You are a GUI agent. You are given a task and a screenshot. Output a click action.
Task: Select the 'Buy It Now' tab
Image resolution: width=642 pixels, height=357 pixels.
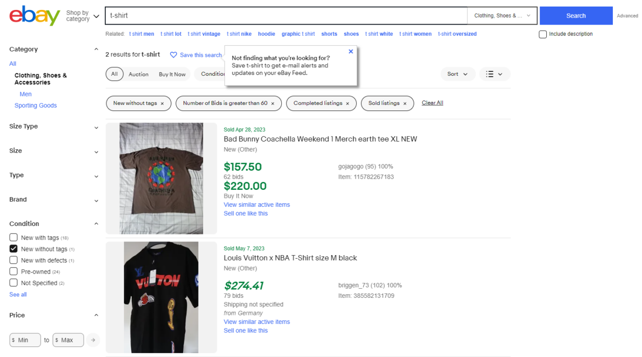[172, 74]
